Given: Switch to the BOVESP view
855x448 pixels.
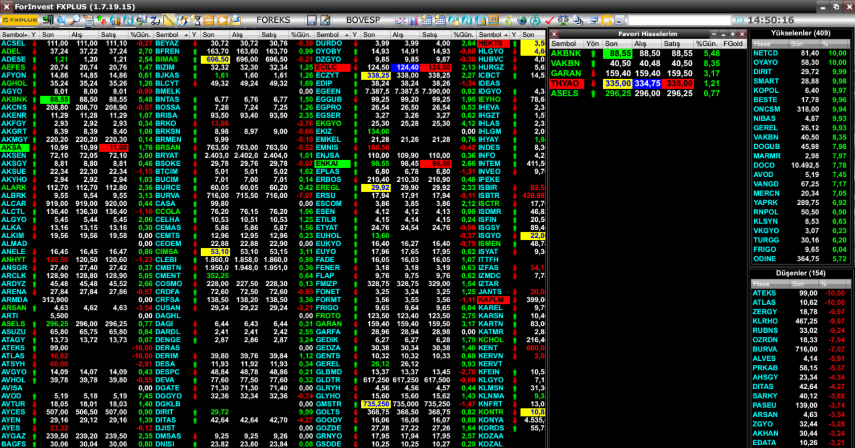Looking at the screenshot, I should (364, 20).
